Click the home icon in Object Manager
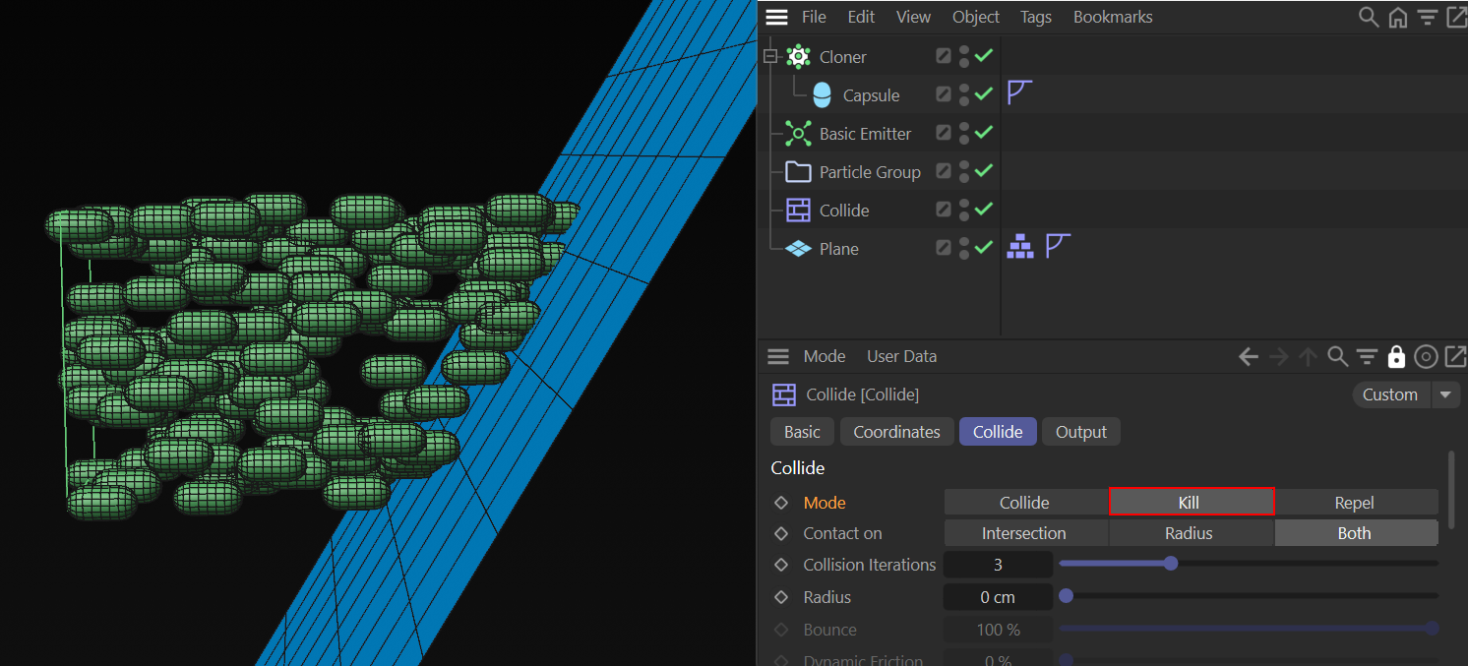This screenshot has width=1468, height=666. pyautogui.click(x=1397, y=17)
